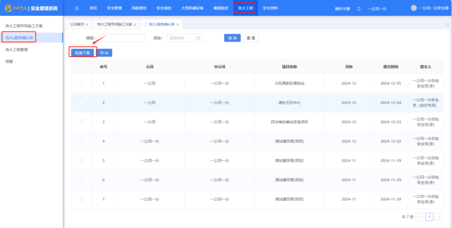Viewport: 452px width, 228px height.
Task: Open the 风险管控 top menu
Action: tap(139, 8)
